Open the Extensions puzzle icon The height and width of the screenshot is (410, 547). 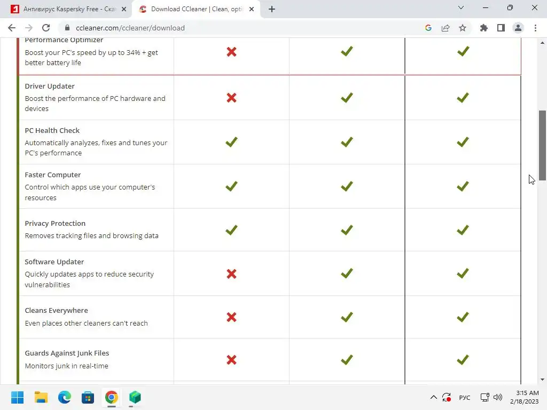tap(484, 28)
